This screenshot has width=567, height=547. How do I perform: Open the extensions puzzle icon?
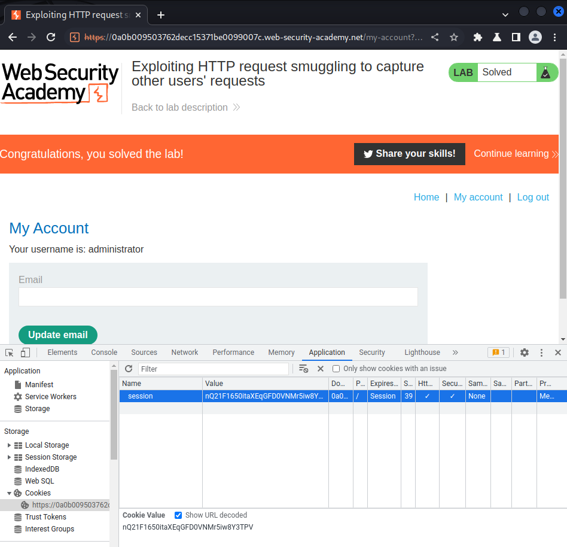(x=478, y=37)
